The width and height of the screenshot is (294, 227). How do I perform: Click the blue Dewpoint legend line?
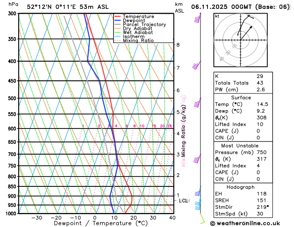[118, 21]
